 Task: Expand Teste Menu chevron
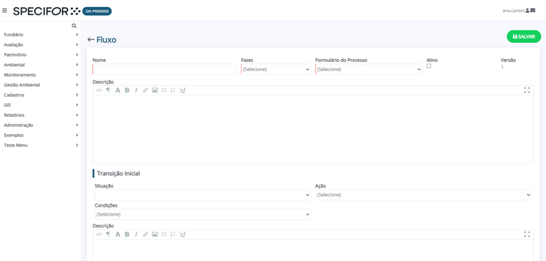coord(77,145)
